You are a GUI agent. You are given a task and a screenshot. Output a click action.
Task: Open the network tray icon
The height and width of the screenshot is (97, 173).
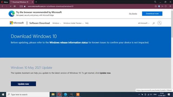148,95
